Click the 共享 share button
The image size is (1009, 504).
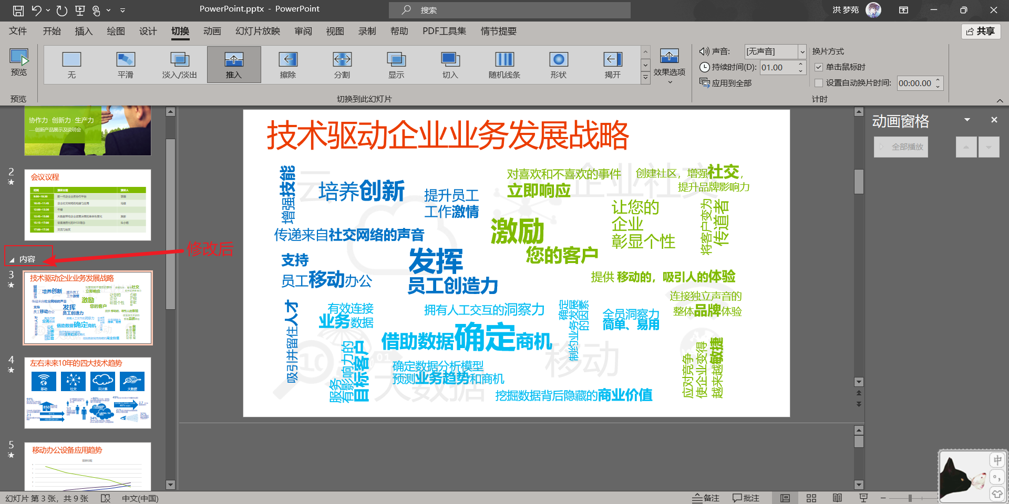coord(981,31)
